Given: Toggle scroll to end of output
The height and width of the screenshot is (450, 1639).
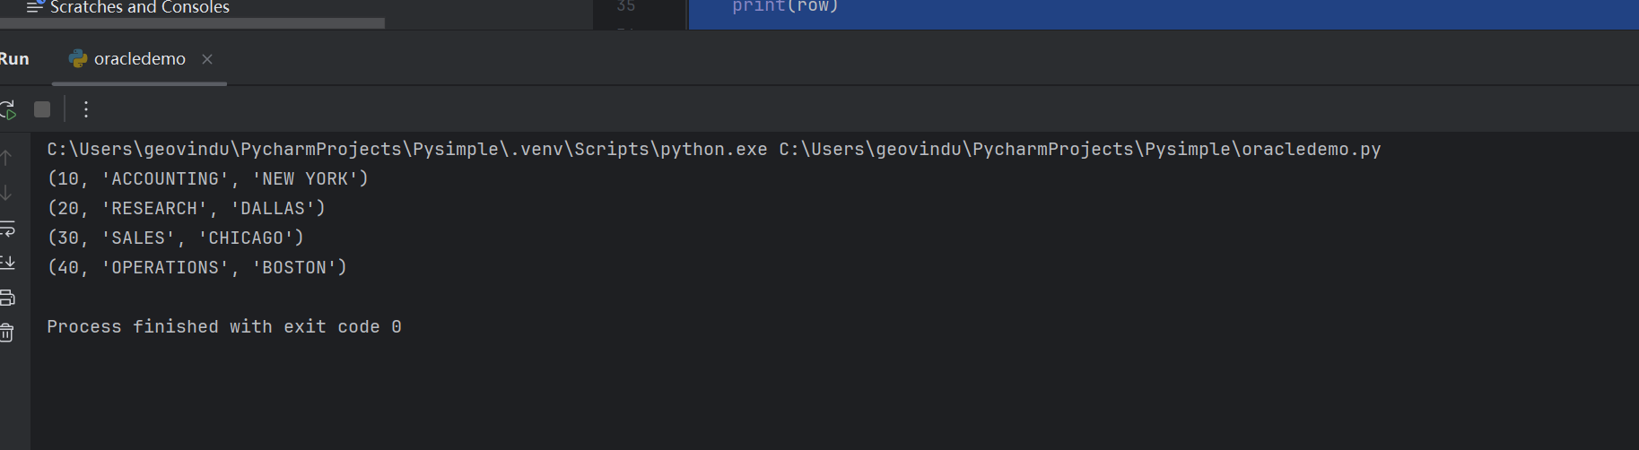Looking at the screenshot, I should coord(7,263).
